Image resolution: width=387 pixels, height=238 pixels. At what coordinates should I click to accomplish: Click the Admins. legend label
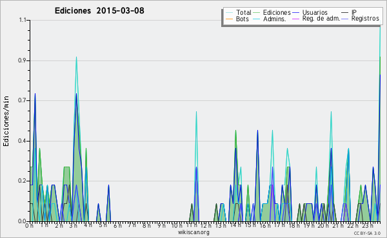275,19
